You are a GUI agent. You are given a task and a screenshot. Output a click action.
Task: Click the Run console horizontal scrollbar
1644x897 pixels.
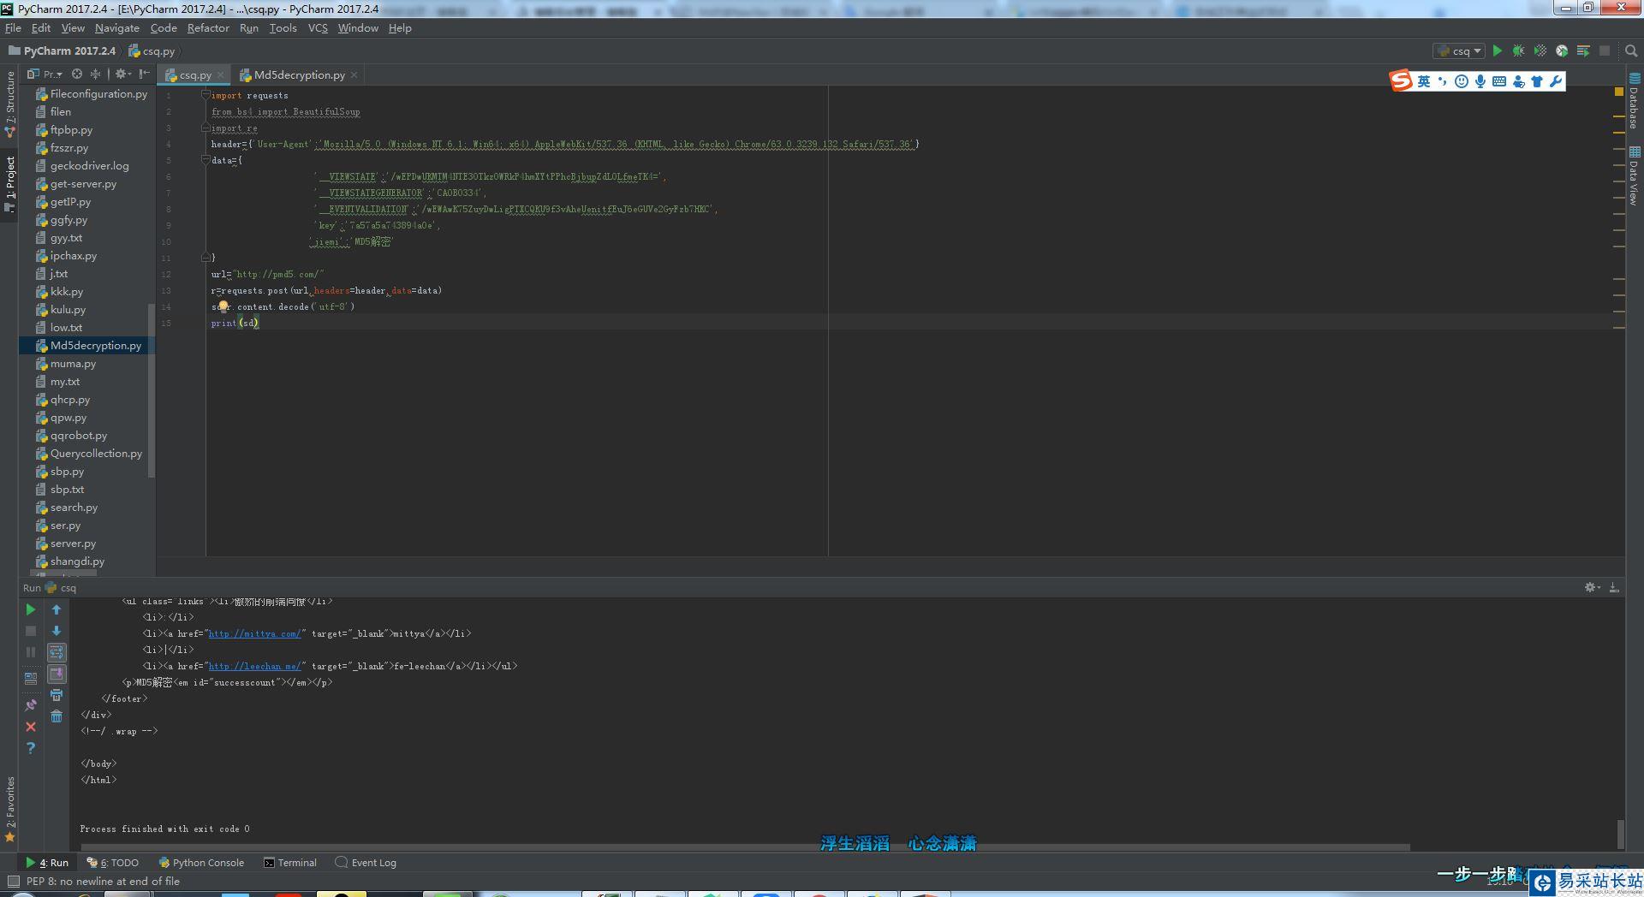746,847
